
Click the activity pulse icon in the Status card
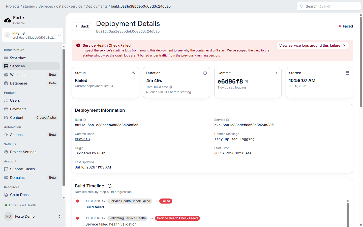[x=134, y=73]
